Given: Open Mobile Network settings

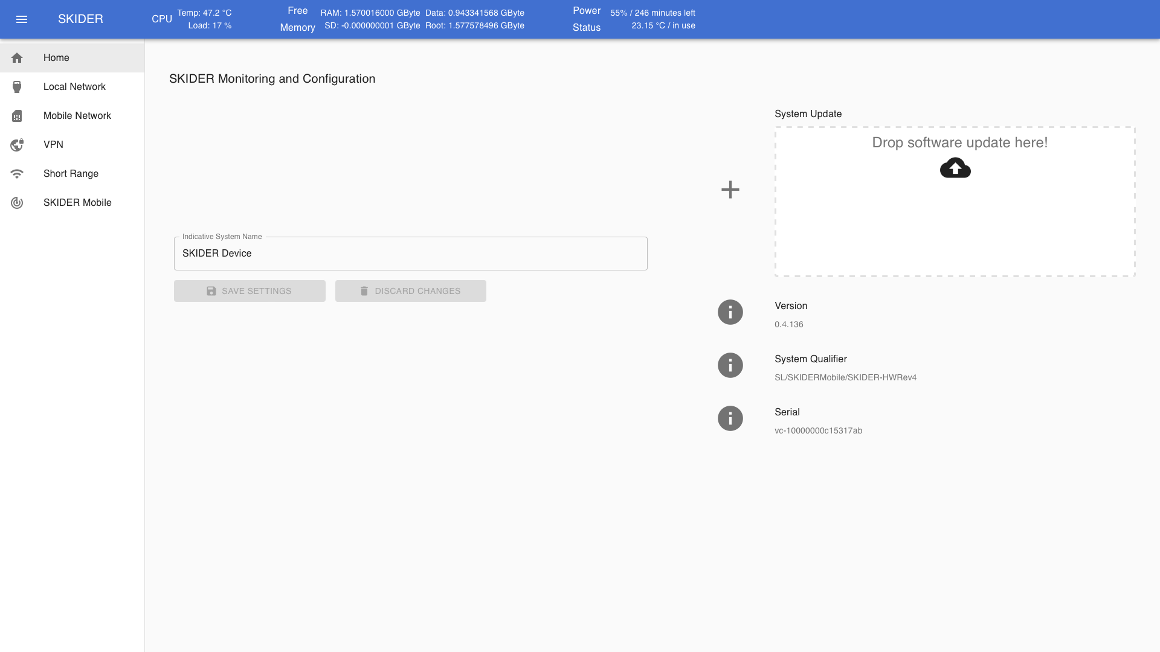Looking at the screenshot, I should click(72, 116).
